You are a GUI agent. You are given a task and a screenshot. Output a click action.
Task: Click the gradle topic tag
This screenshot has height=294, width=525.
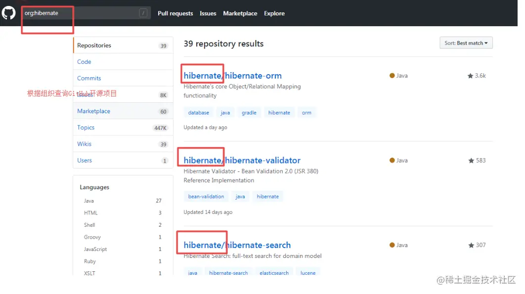pos(249,113)
